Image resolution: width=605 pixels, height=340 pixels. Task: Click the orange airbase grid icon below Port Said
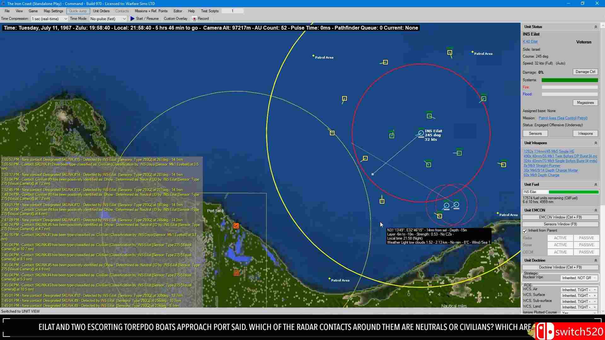236,273
